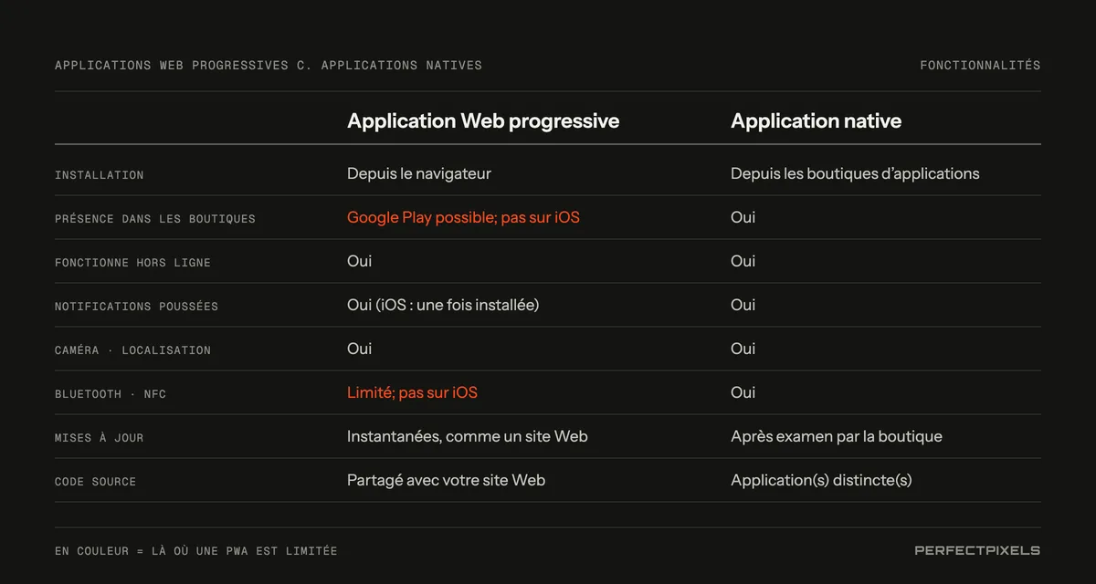The height and width of the screenshot is (584, 1096).
Task: Select the "CAMÉRA · LOCALISATION" row label
Action: pos(132,350)
